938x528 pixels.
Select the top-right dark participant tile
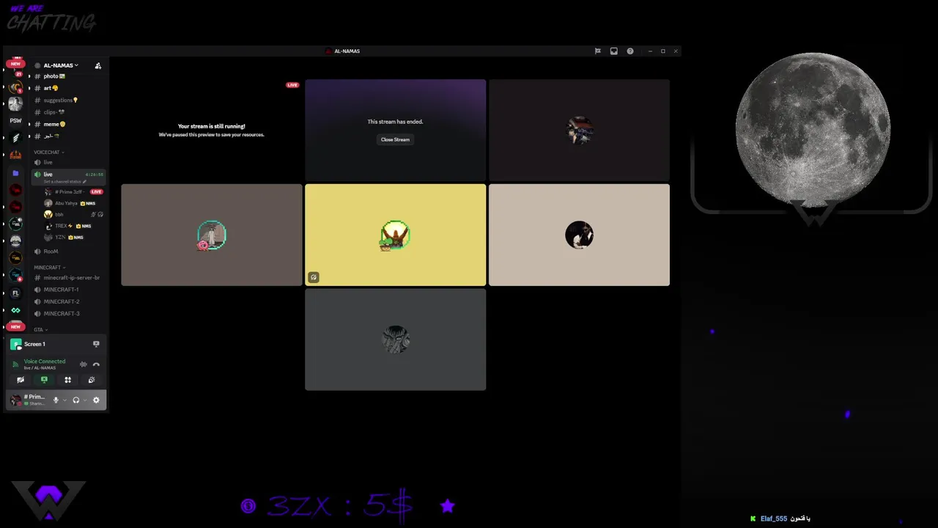click(579, 131)
